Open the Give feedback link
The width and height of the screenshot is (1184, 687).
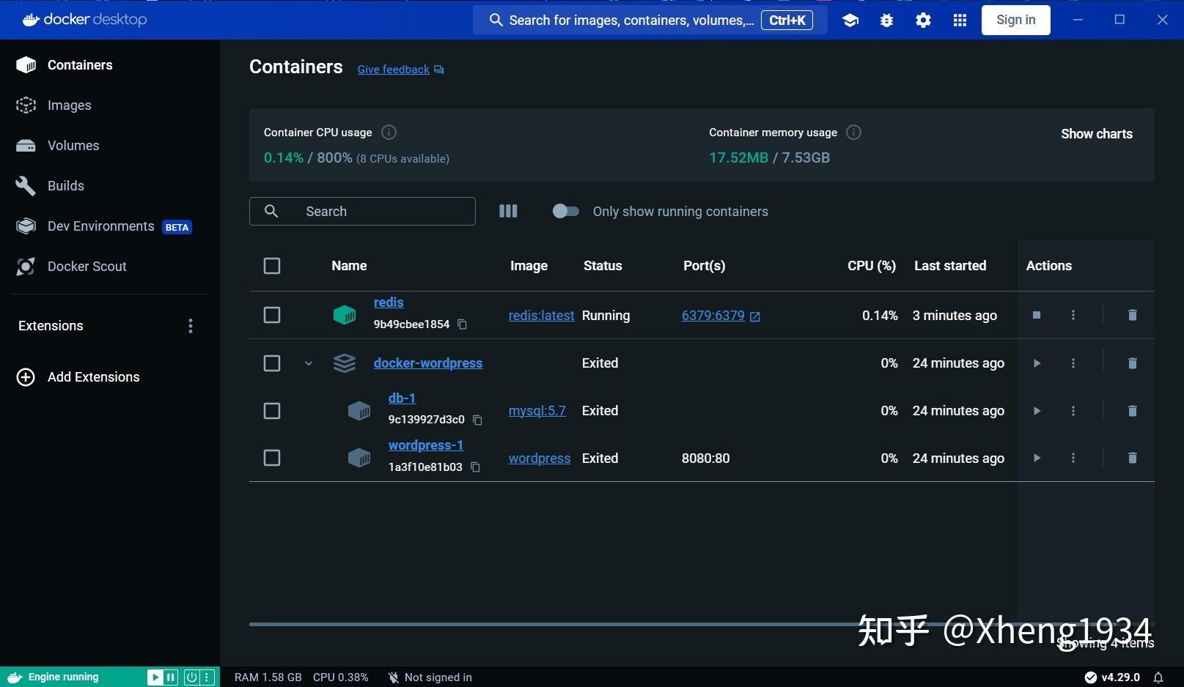(x=393, y=69)
